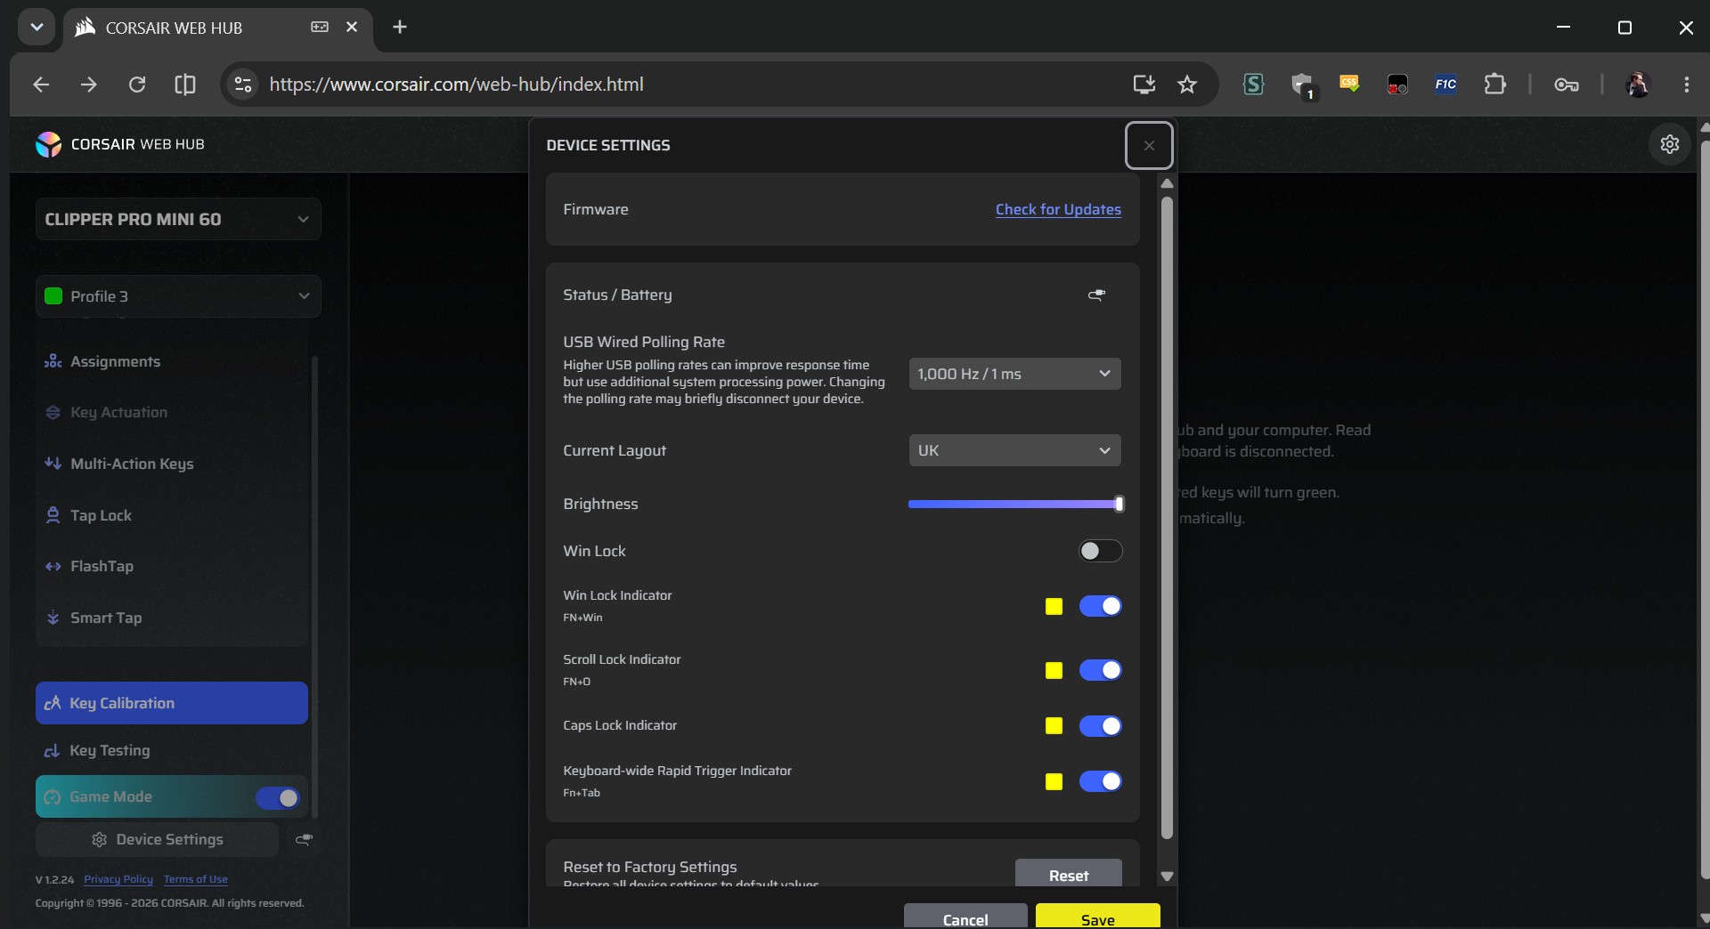The height and width of the screenshot is (929, 1710).
Task: Toggle the Game Mode switch
Action: 278,798
